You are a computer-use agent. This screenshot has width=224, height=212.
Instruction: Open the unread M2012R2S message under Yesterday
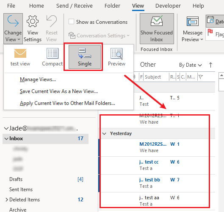tap(157, 147)
